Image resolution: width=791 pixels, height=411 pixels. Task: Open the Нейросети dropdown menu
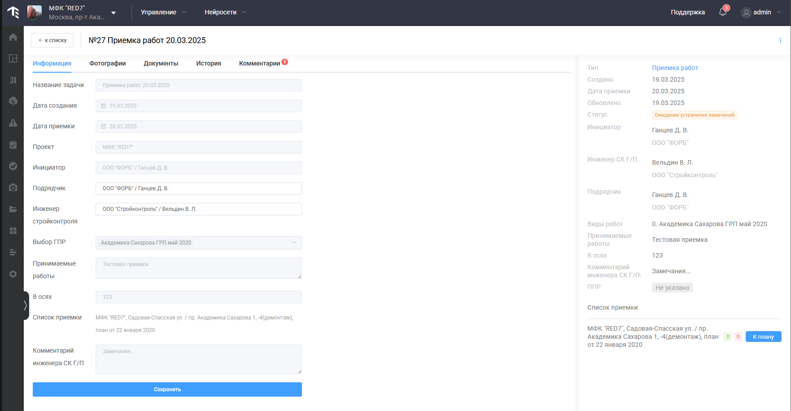(x=225, y=12)
